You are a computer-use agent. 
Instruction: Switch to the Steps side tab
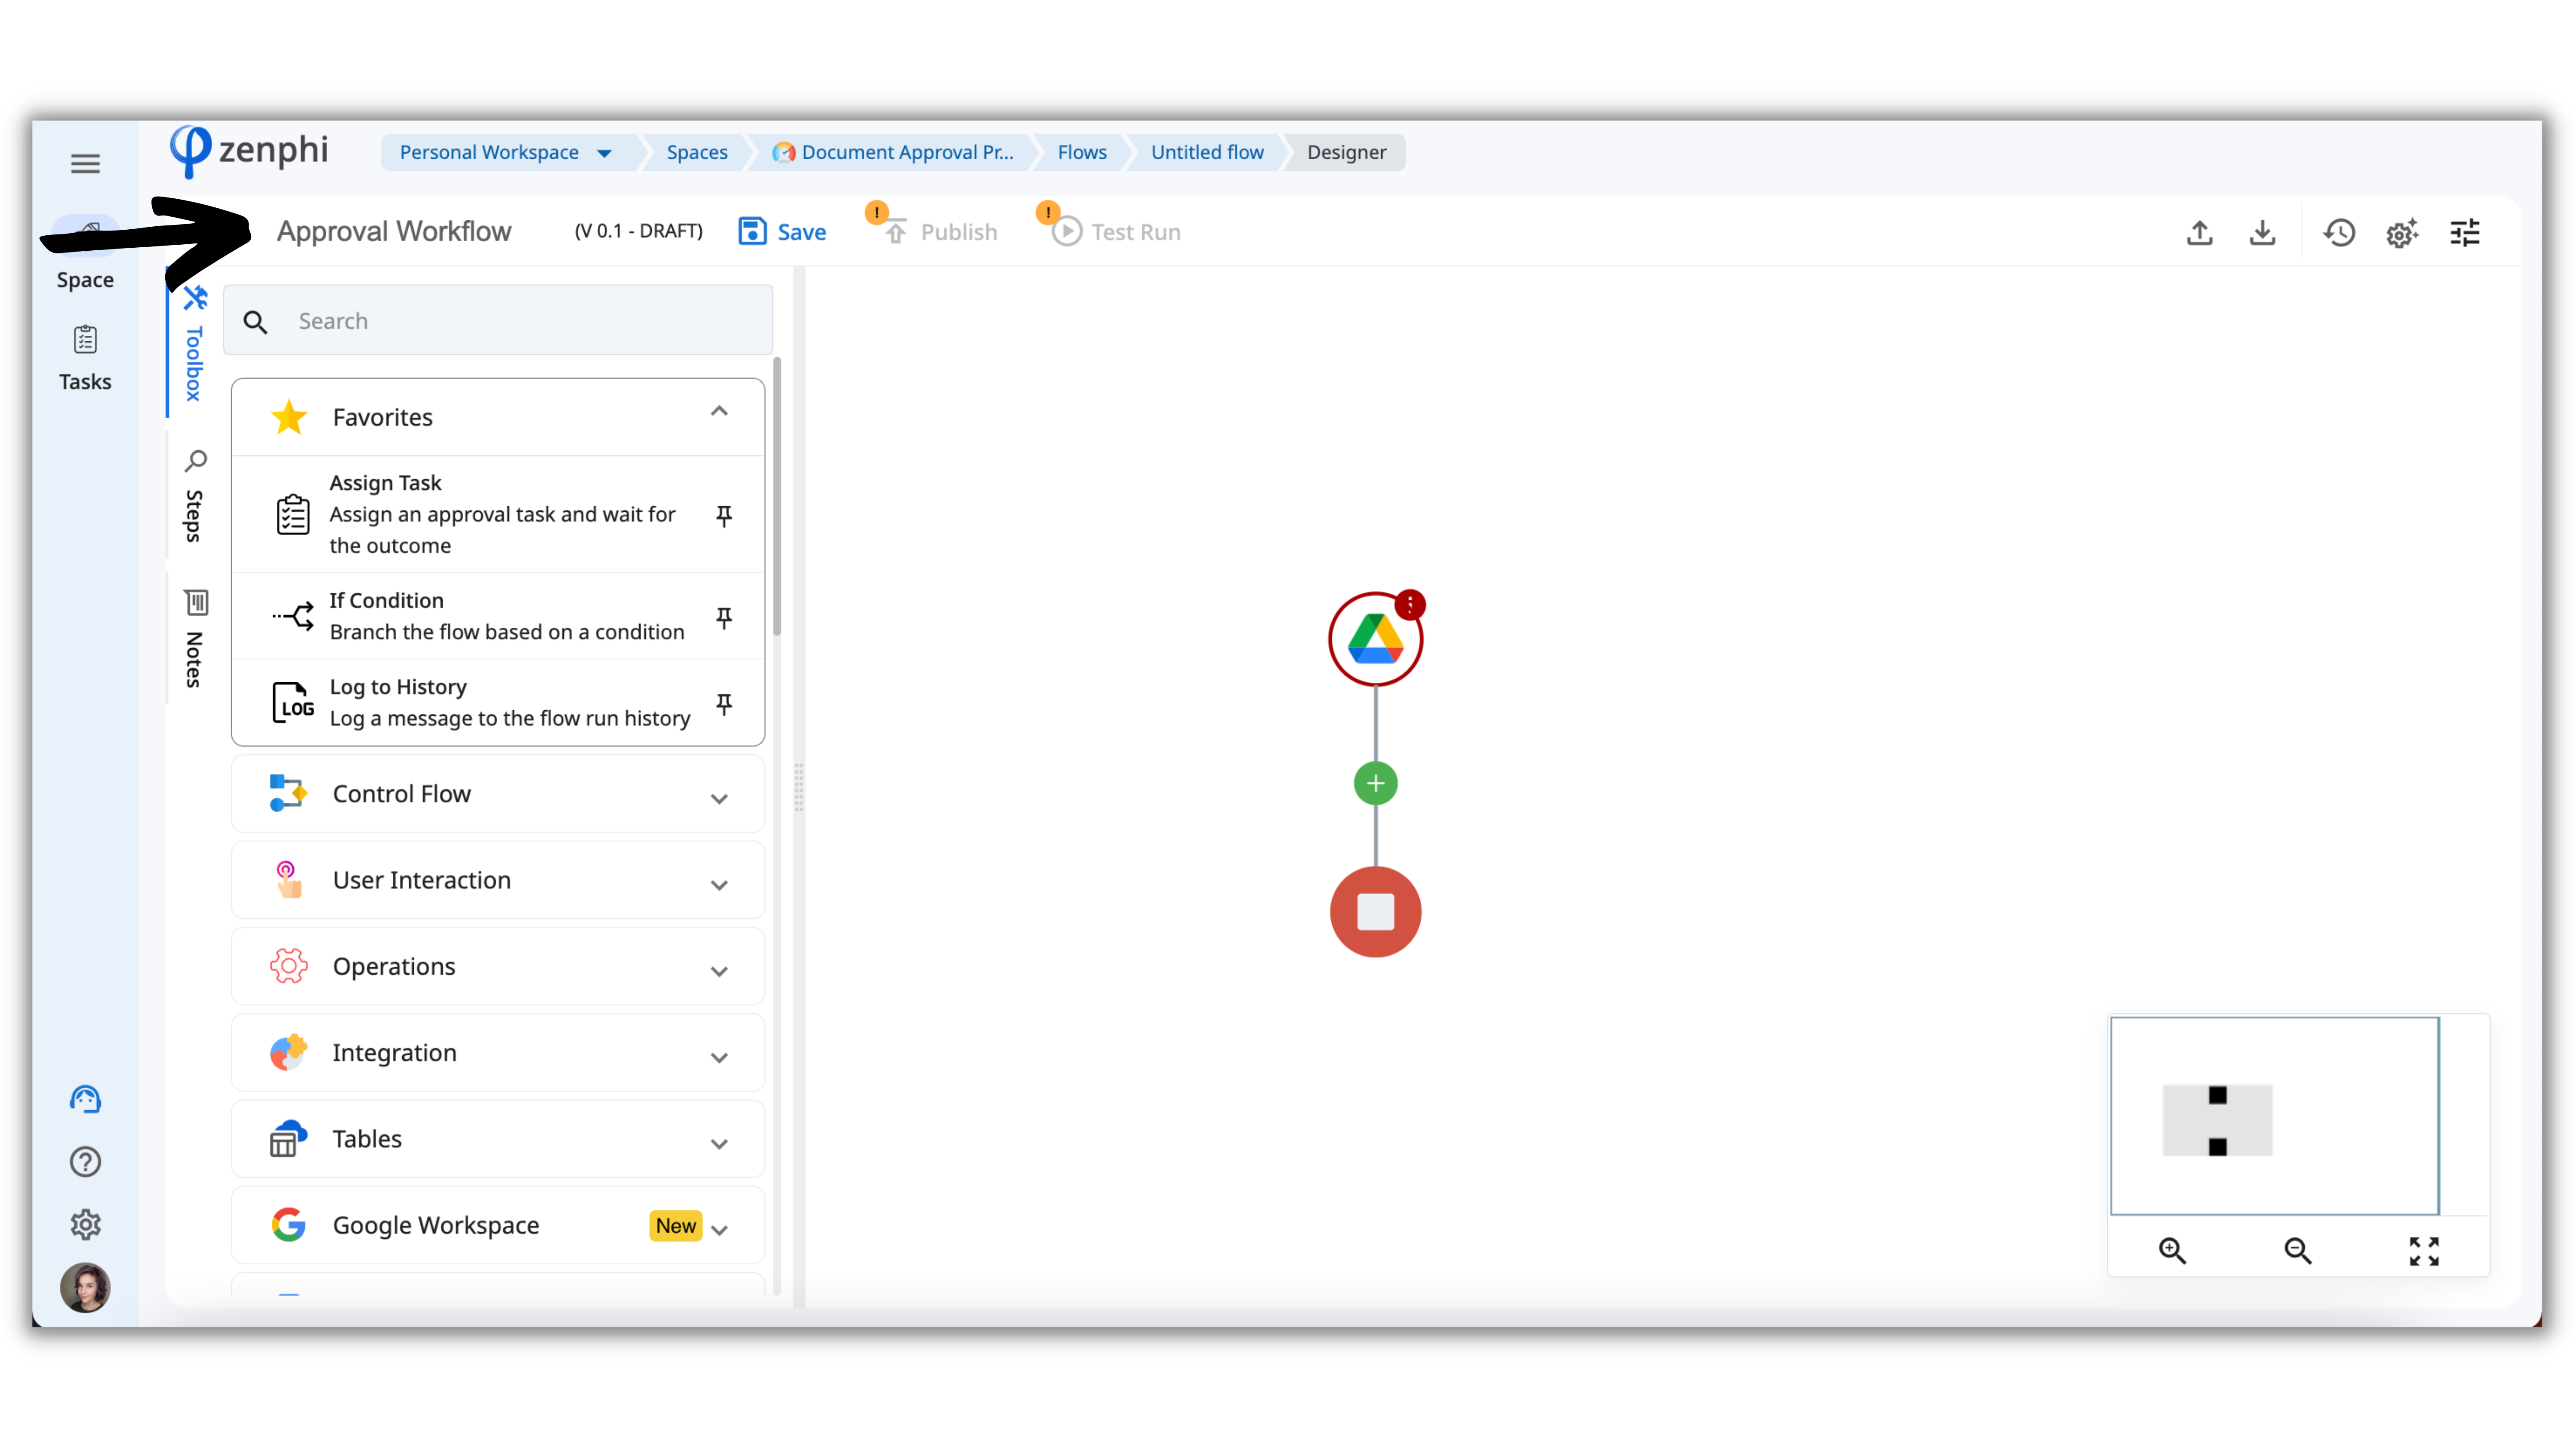(x=195, y=497)
